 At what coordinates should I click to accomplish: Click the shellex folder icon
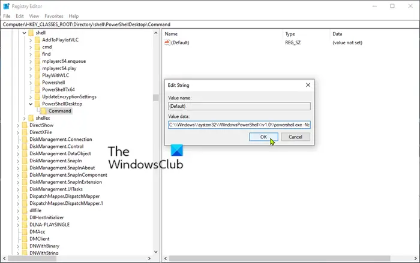[31, 118]
